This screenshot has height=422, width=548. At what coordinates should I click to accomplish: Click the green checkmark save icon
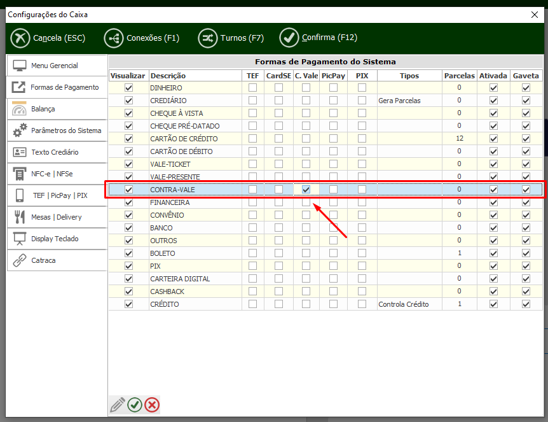click(135, 405)
